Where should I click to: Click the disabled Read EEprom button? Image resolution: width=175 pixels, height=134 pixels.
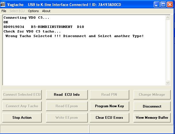(x=67, y=106)
